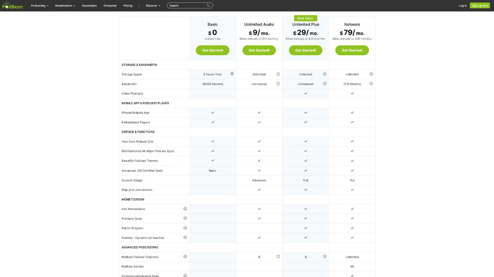Click the Multiple Admins '50' value

coord(352,266)
